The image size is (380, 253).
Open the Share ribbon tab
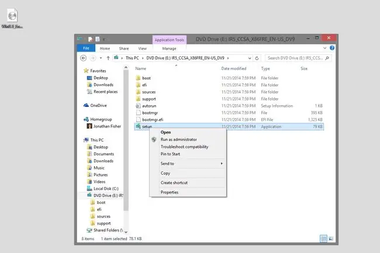pos(124,48)
